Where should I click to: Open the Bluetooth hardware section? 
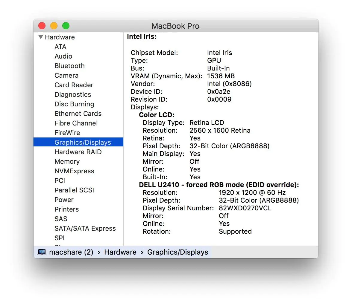69,66
